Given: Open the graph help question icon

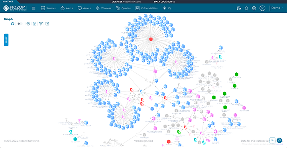Looking at the screenshot, I should pyautogui.click(x=47, y=23).
